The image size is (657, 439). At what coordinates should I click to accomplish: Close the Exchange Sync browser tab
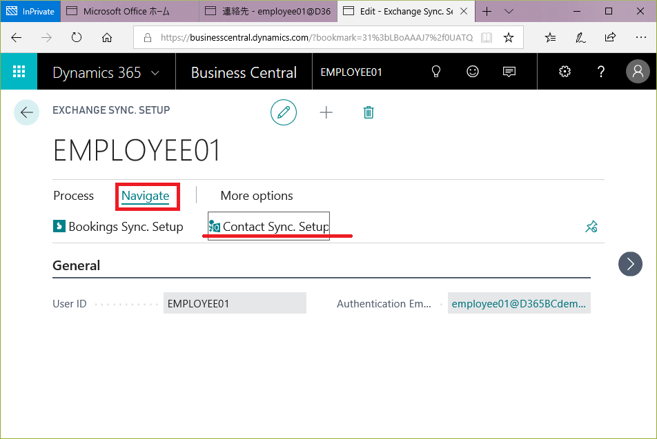(464, 11)
